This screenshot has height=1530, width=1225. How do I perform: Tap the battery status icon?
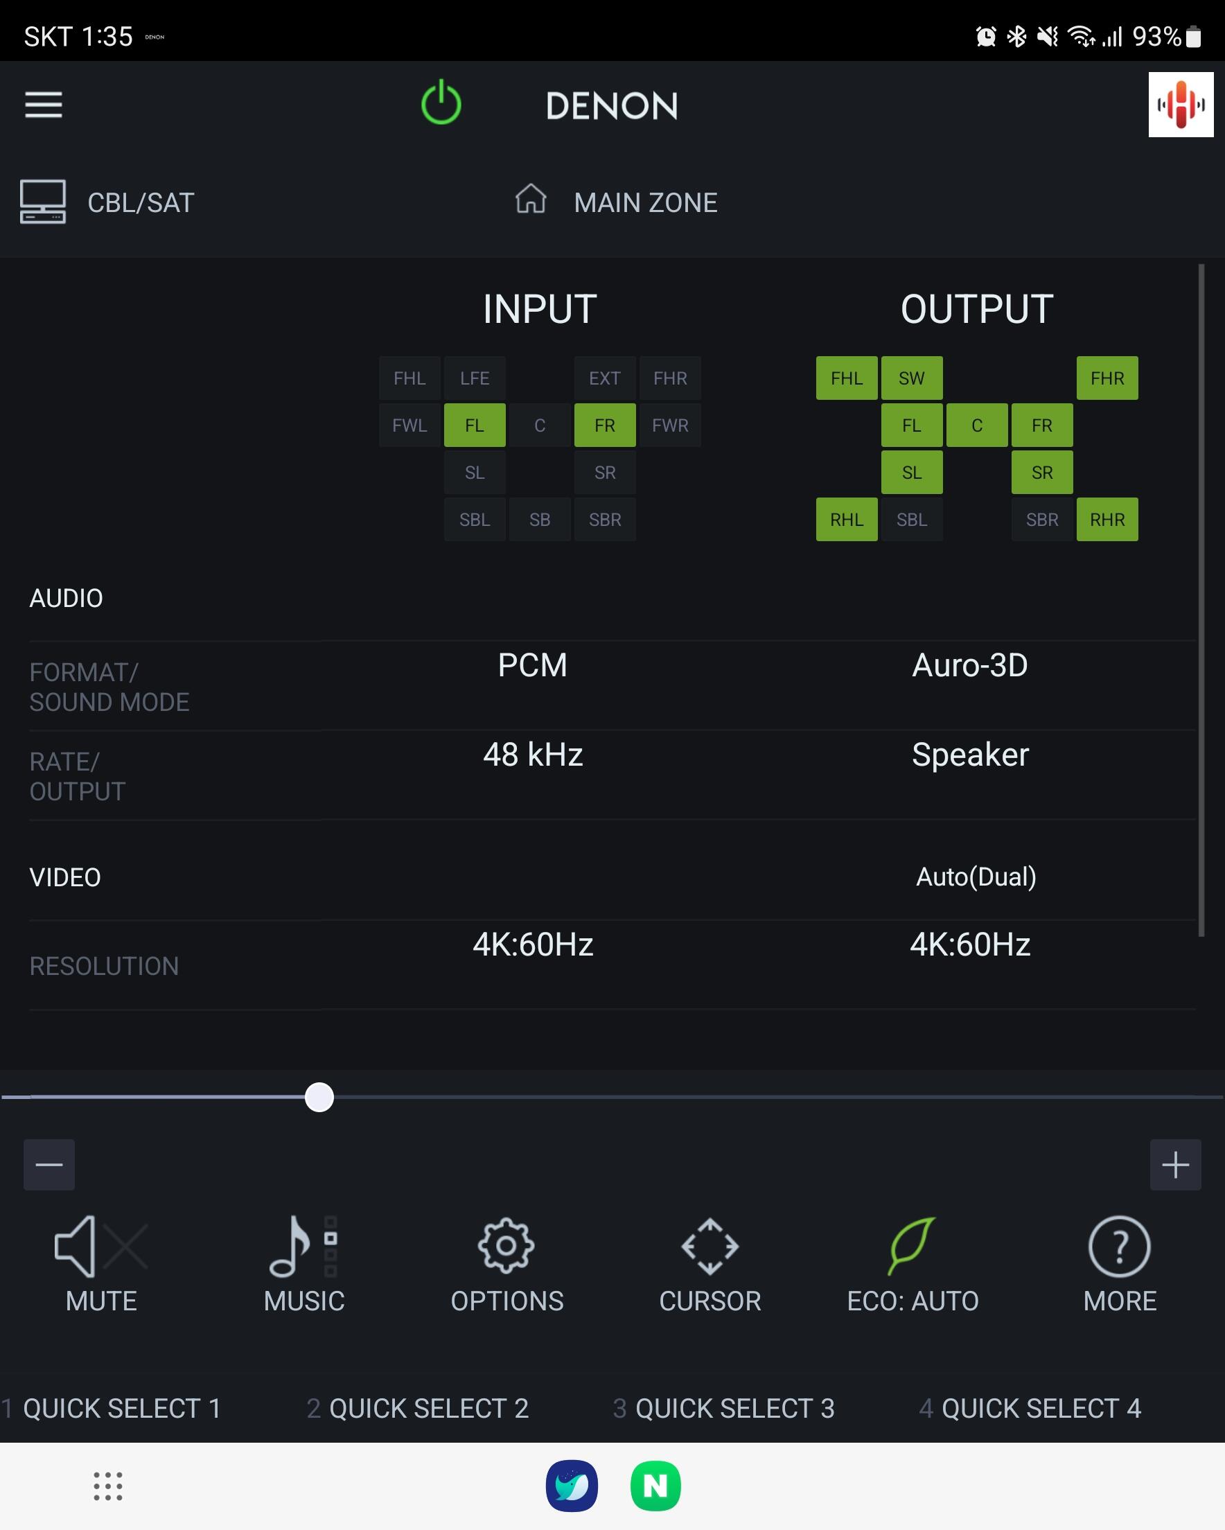1193,36
